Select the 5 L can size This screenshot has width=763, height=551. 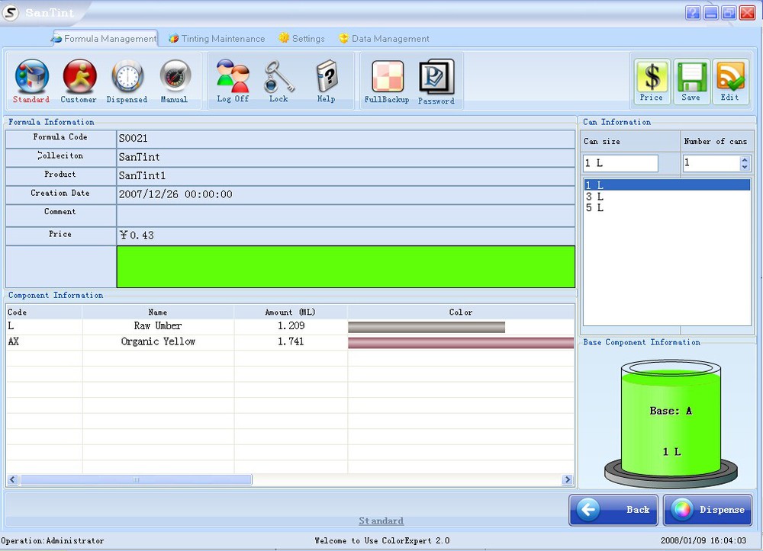pyautogui.click(x=667, y=207)
